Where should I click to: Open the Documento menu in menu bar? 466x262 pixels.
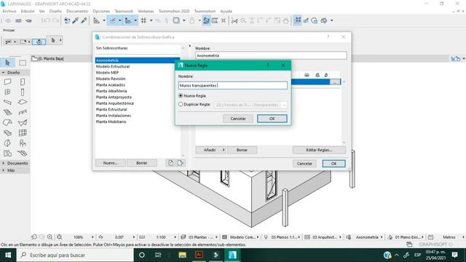tap(77, 11)
